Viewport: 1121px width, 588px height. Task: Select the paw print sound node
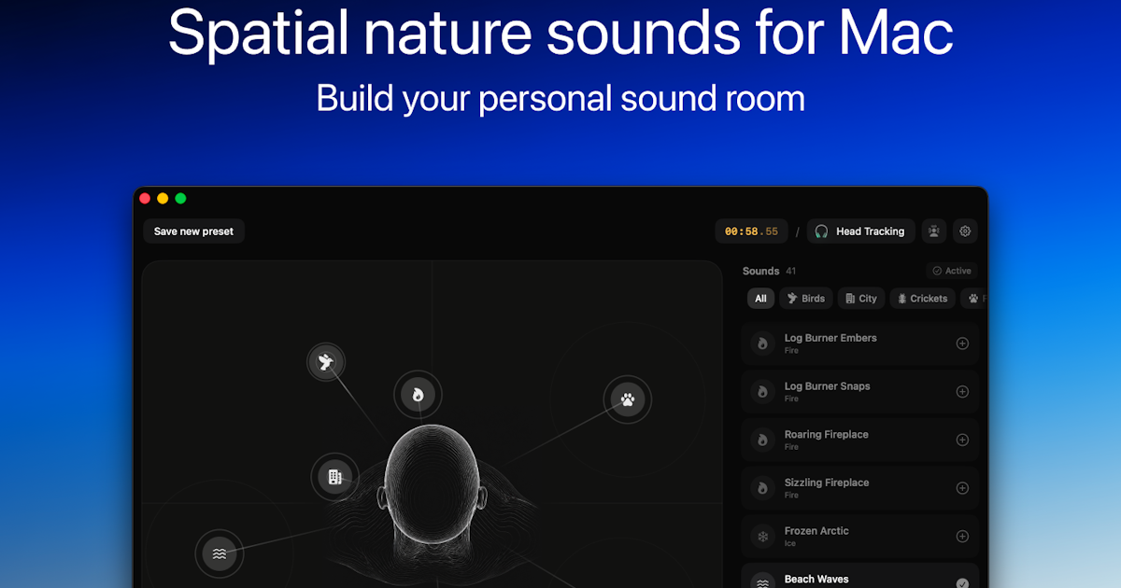(x=628, y=399)
